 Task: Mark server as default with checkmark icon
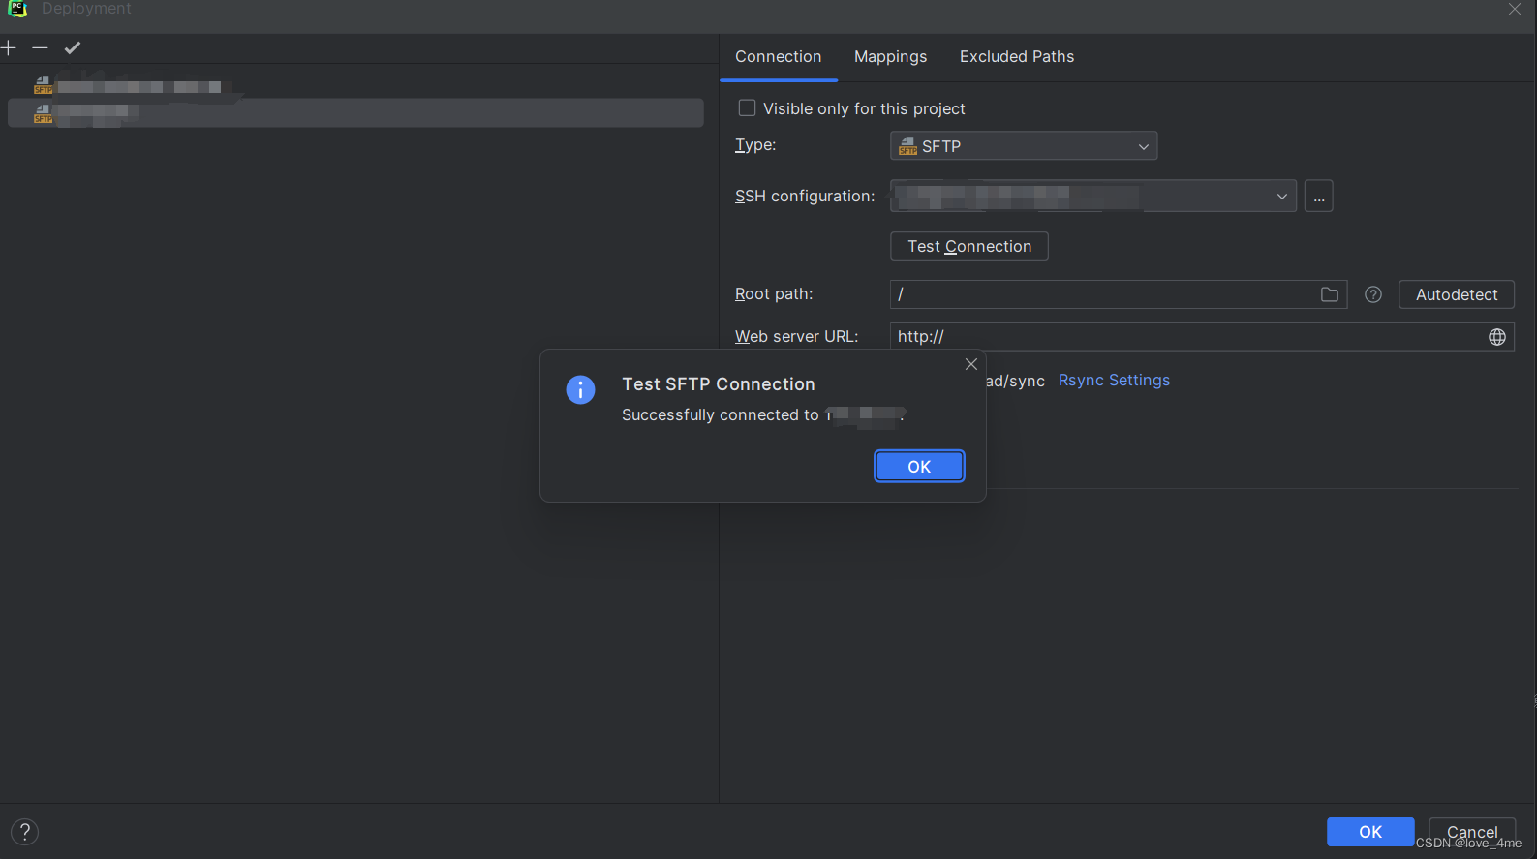[73, 47]
